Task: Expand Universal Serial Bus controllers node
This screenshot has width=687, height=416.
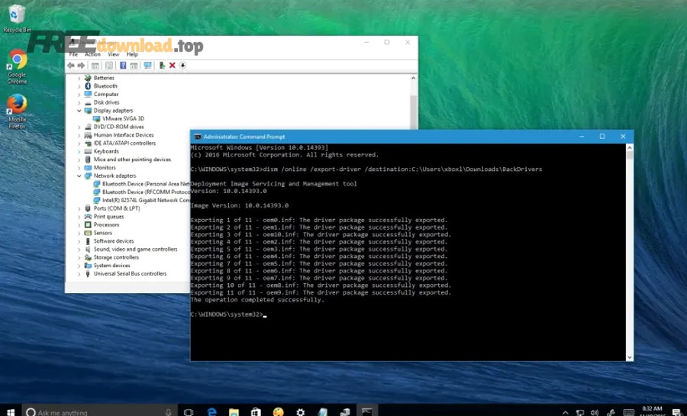Action: (x=79, y=274)
